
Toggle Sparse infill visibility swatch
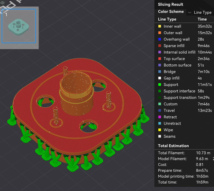coord(160,46)
